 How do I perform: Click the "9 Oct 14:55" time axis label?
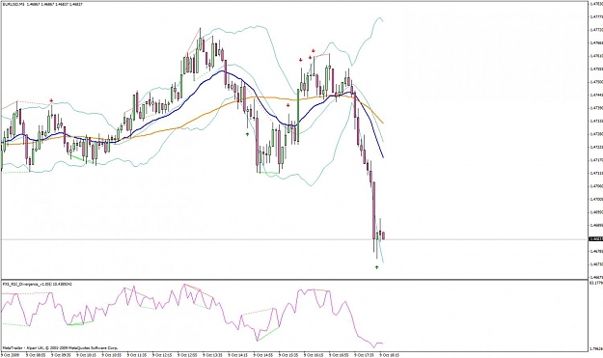[x=263, y=355]
